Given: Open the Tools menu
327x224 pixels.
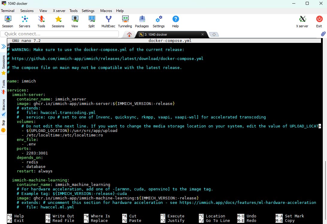Looking at the screenshot, I should click(73, 11).
